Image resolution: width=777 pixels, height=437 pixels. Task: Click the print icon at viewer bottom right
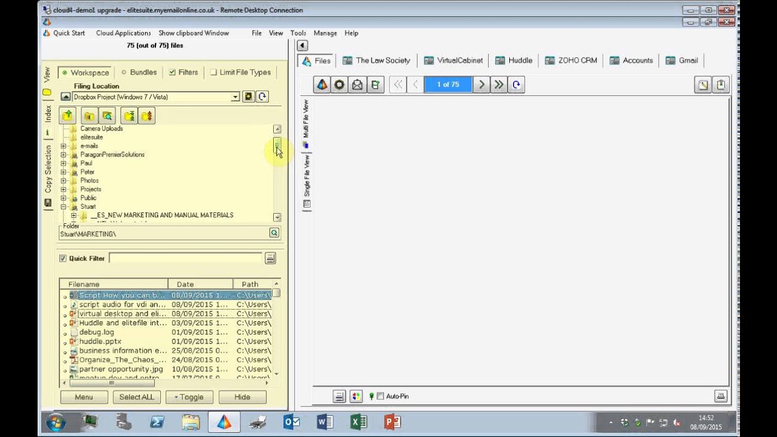721,396
